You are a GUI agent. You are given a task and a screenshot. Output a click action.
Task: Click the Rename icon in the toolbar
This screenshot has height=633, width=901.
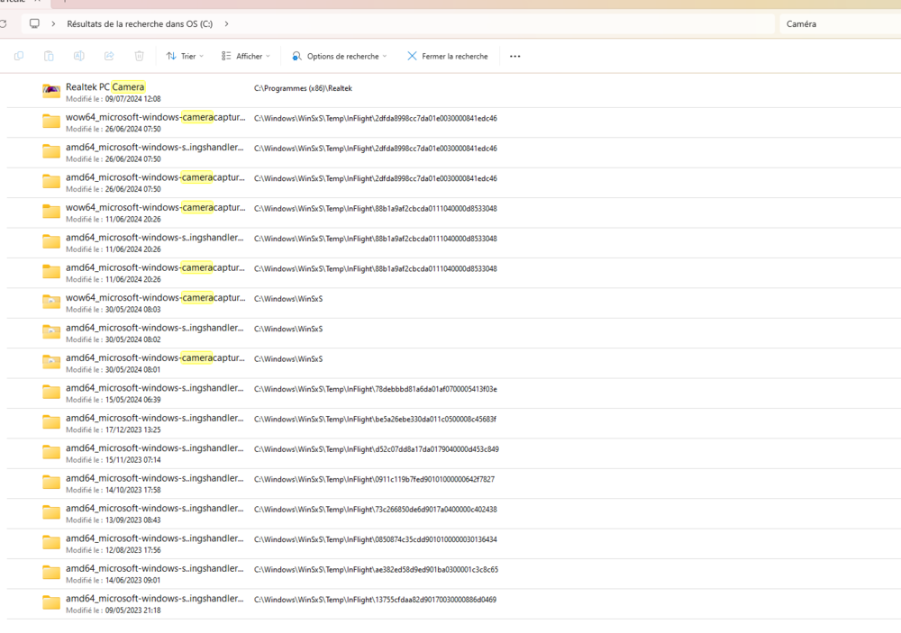(79, 56)
